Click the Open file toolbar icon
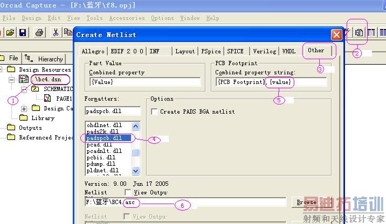Viewport: 386px width, 224px height. (x=10, y=32)
